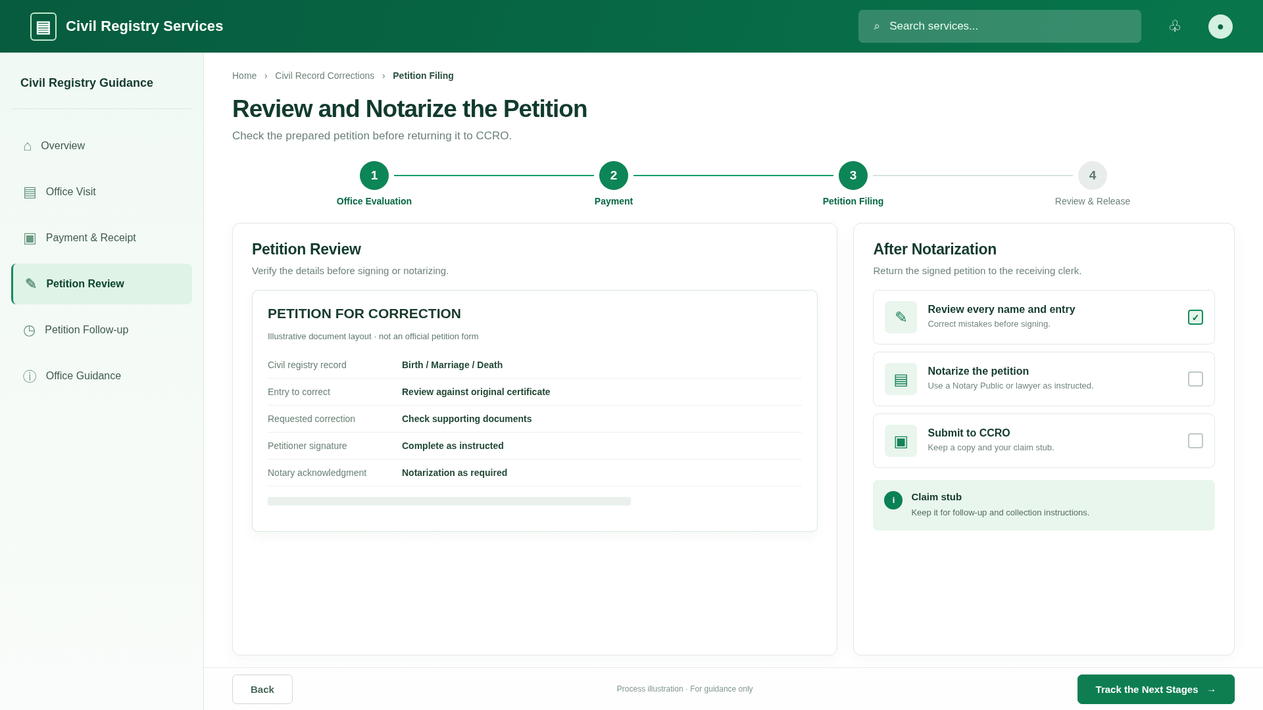Click the Back button
Image resolution: width=1263 pixels, height=710 pixels.
[262, 689]
